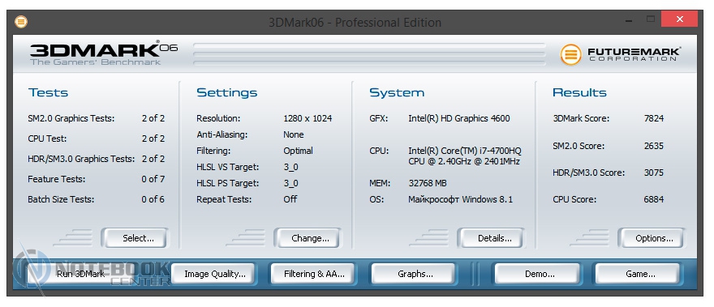
Task: Click the Repeat Tests value Off
Action: click(290, 199)
